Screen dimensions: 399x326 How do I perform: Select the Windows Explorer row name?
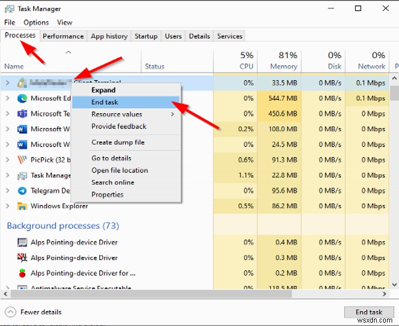coord(59,206)
